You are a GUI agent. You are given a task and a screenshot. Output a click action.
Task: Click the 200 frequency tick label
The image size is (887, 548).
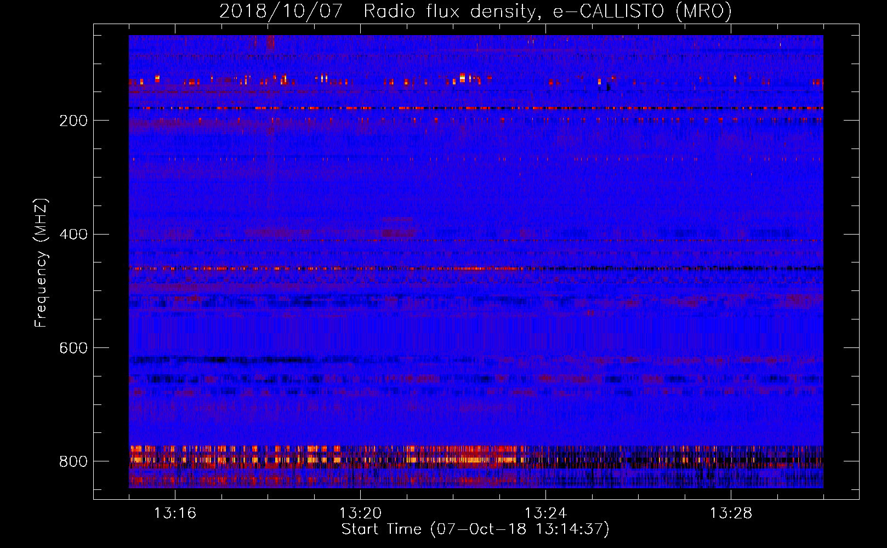click(73, 121)
